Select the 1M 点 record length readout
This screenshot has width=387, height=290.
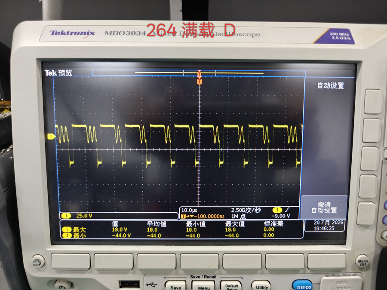click(238, 216)
